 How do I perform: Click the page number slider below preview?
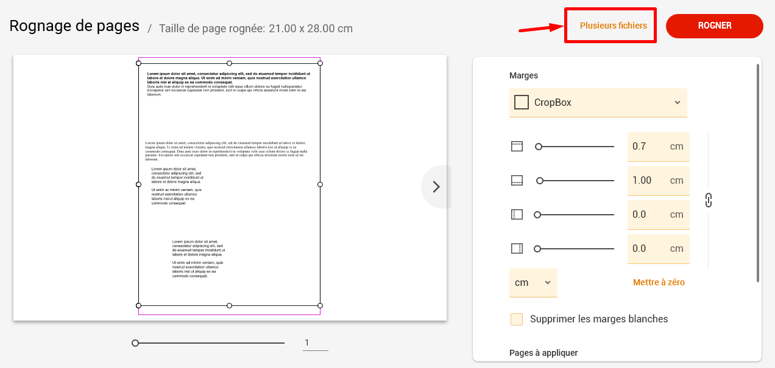208,343
